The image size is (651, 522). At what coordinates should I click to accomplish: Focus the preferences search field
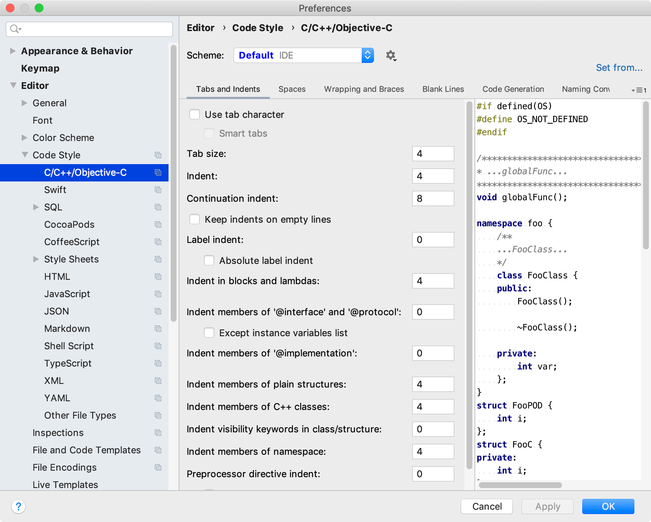click(89, 29)
